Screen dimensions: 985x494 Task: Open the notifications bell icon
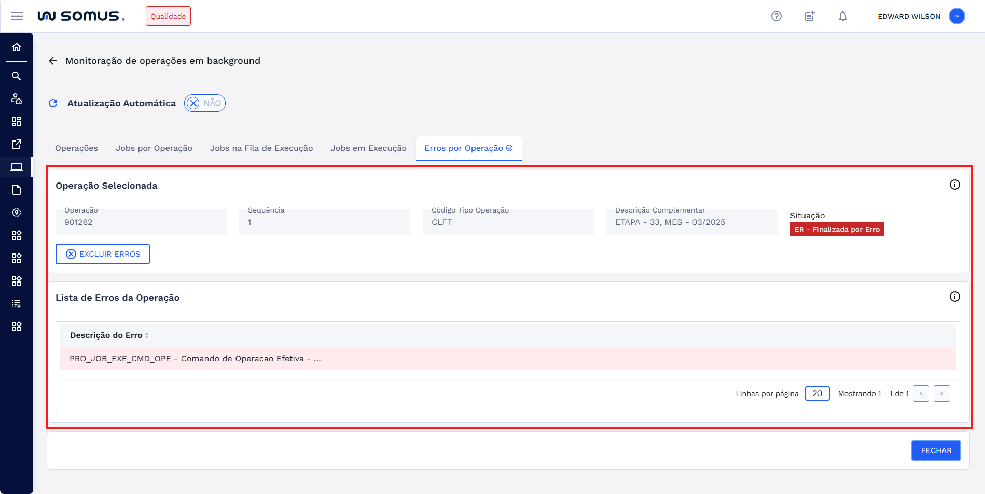pyautogui.click(x=843, y=16)
